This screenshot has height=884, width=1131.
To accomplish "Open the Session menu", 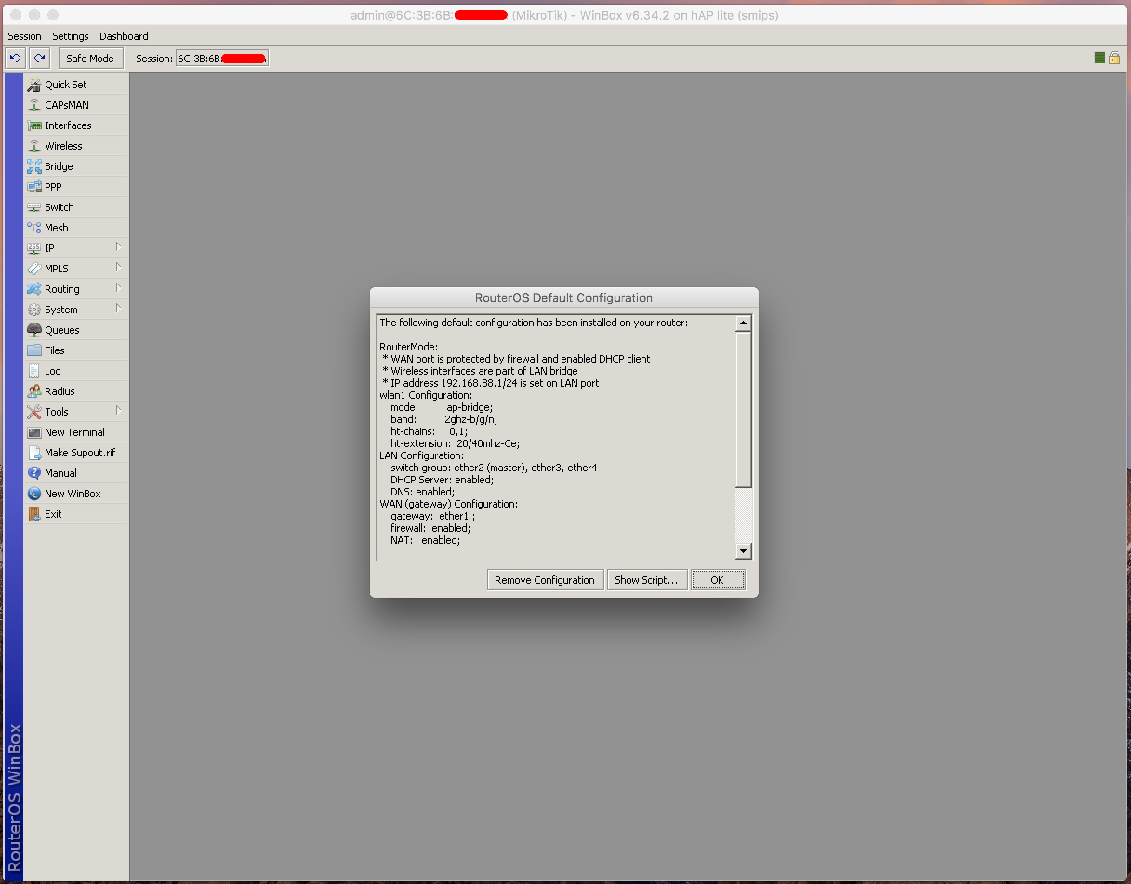I will (x=24, y=36).
